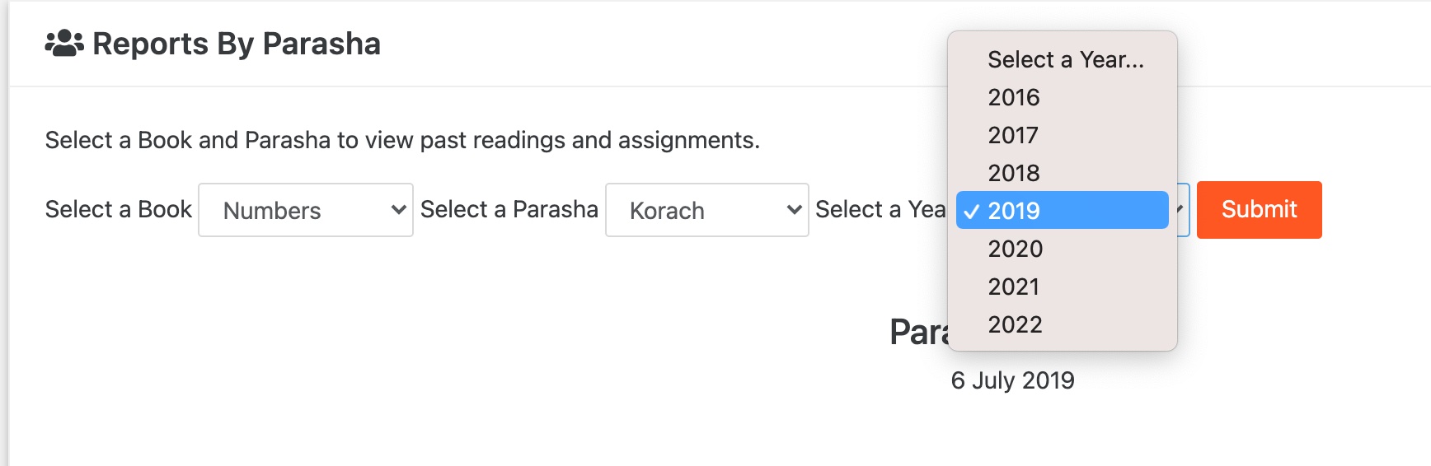This screenshot has width=1431, height=466.
Task: Click the Reports By Parasha heading
Action: 237,44
